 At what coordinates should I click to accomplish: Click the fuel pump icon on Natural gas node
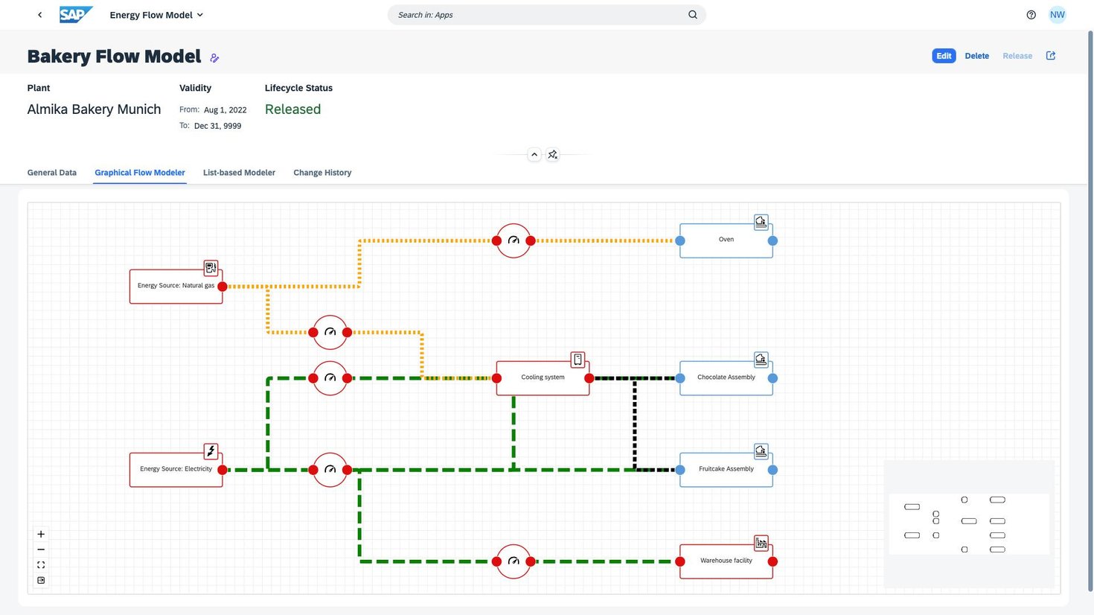tap(211, 267)
